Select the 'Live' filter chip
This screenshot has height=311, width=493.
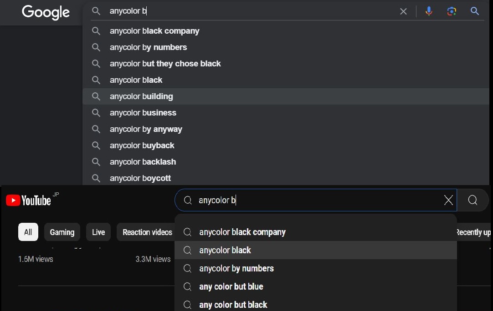click(98, 232)
